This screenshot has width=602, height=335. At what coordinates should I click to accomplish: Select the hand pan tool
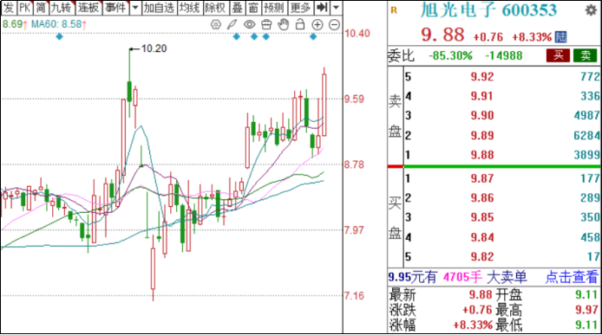(284, 24)
